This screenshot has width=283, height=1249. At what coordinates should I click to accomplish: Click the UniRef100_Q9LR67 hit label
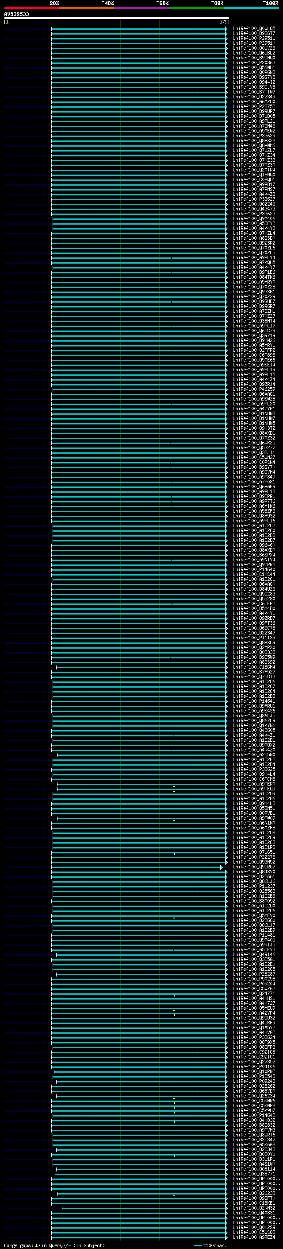pyautogui.click(x=253, y=867)
